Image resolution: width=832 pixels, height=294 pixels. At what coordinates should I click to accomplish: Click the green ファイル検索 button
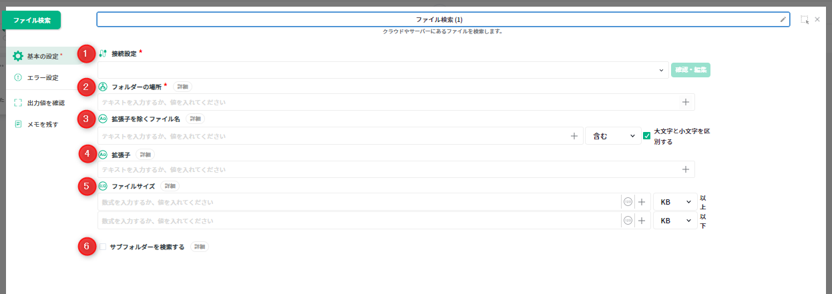pos(32,20)
